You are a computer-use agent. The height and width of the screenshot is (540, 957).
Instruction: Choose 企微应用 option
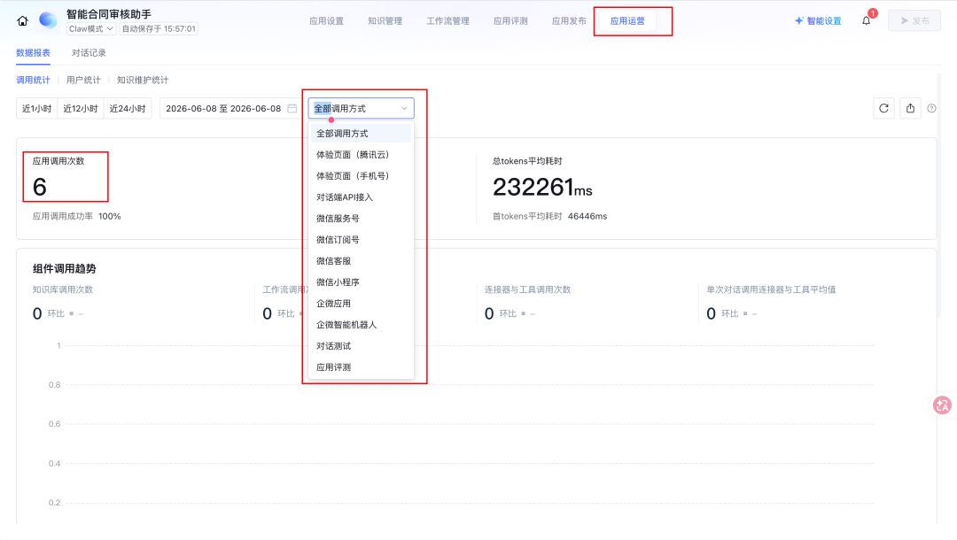tap(361, 304)
